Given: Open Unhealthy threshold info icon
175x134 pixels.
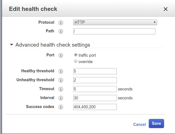Looking at the screenshot, I should 61,80.
